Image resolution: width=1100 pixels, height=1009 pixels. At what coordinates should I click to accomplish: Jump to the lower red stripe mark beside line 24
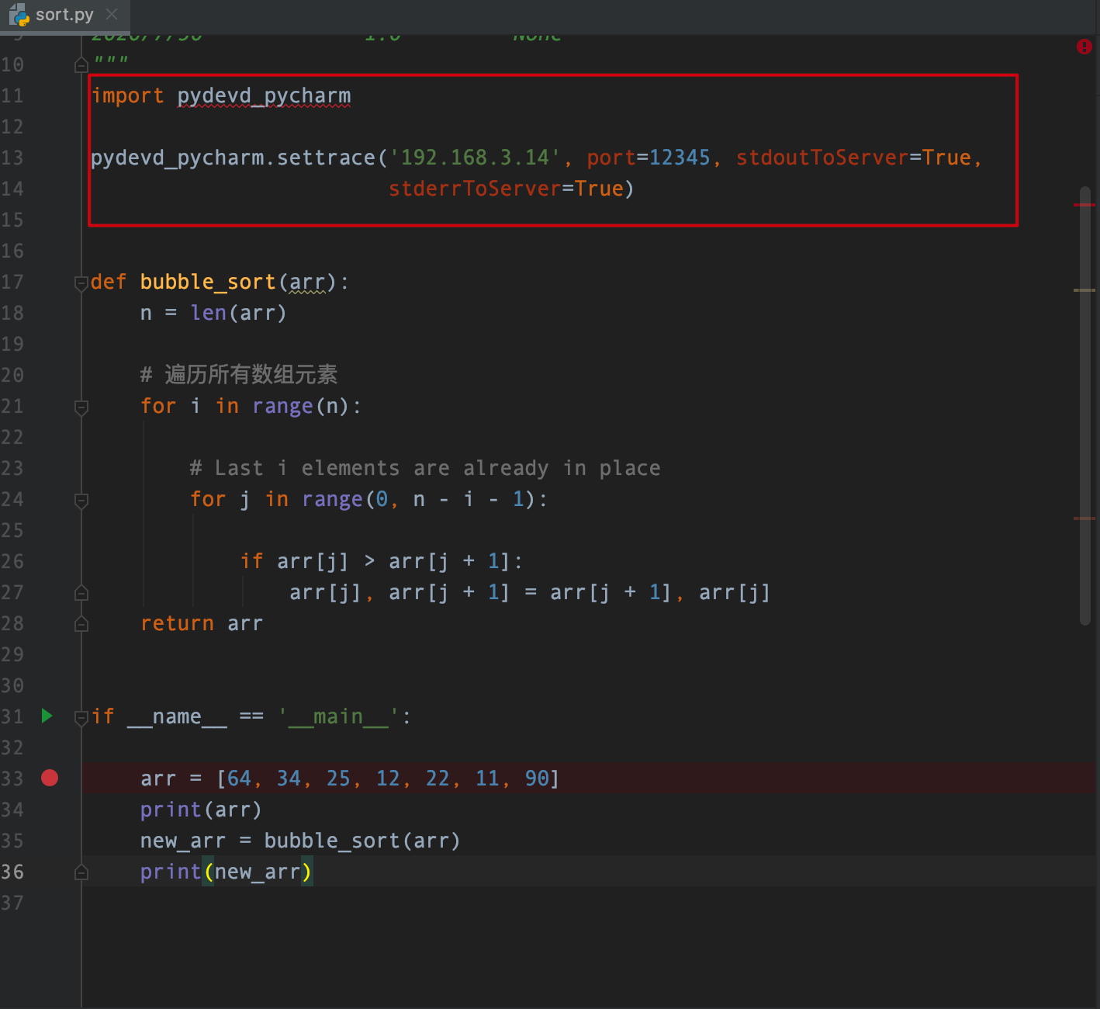tap(1084, 518)
